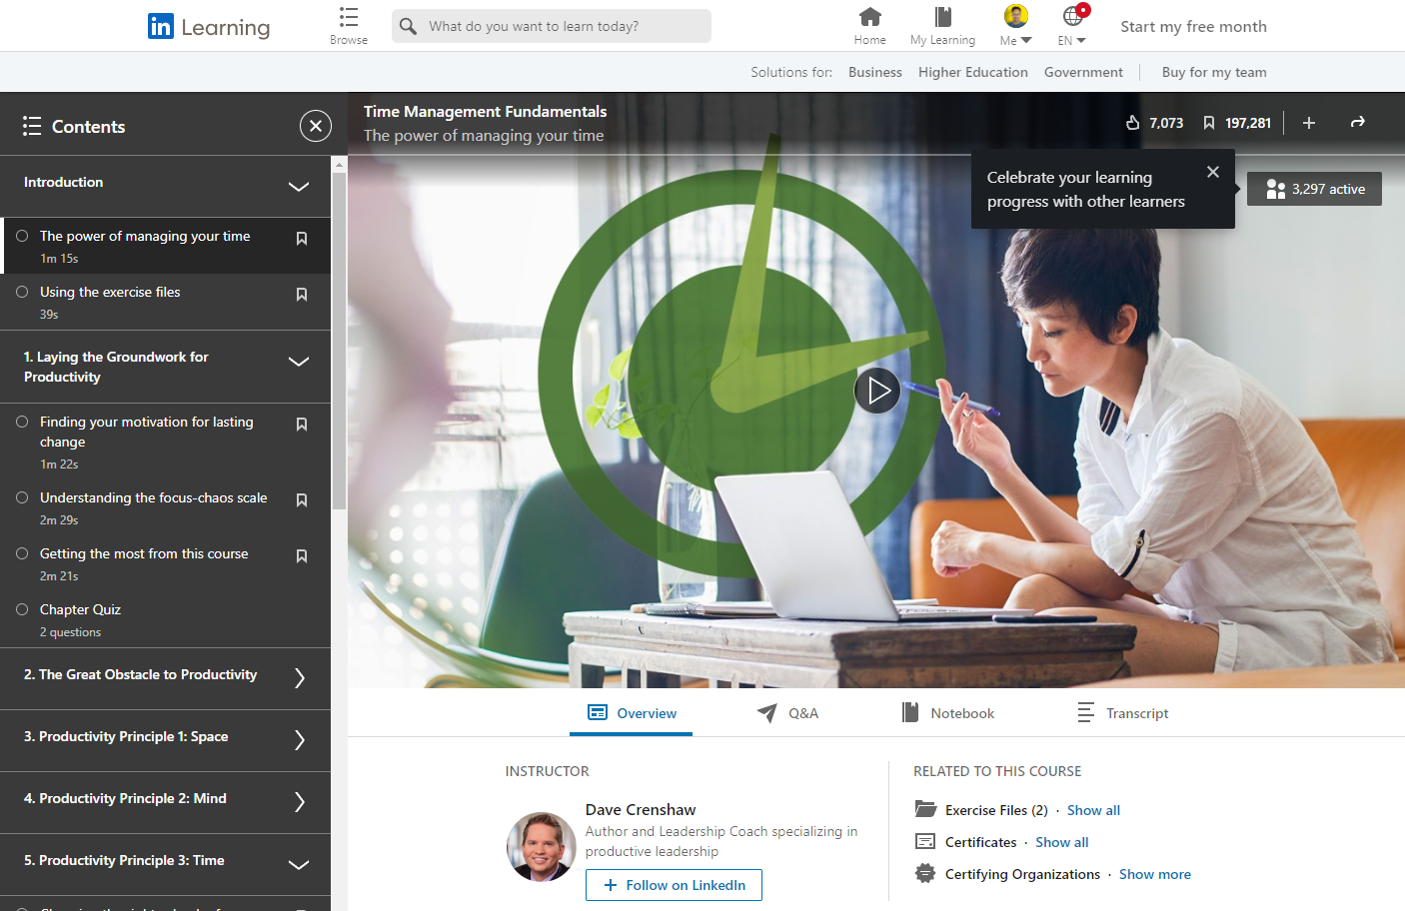Open Business solutions link
The image size is (1405, 911).
875,72
